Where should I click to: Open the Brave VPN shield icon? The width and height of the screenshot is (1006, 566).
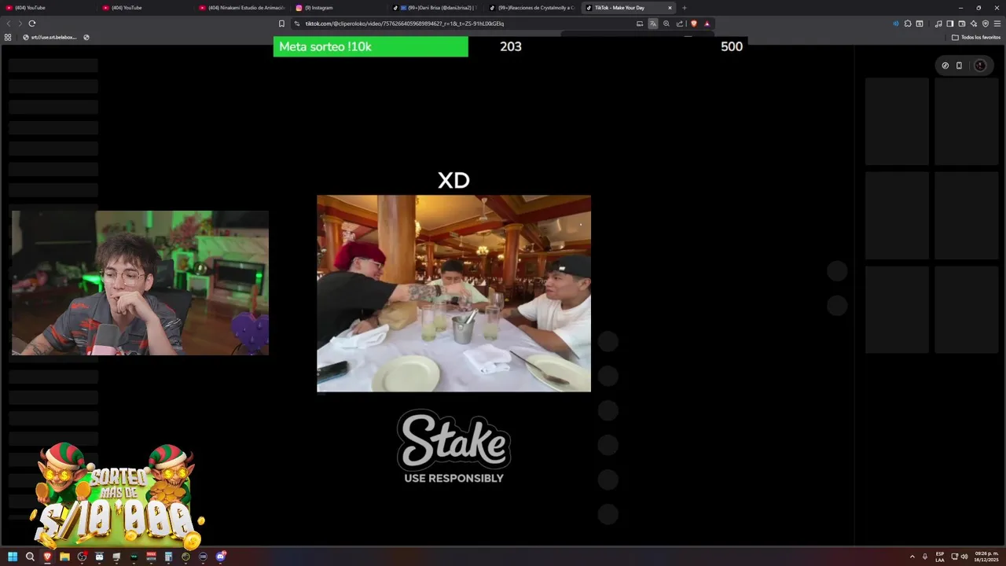[985, 24]
